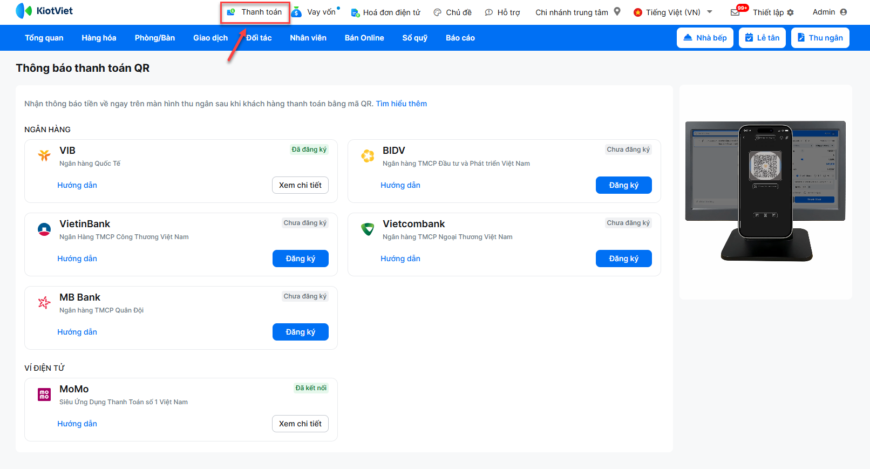Click the Vay vốn money bag icon

296,12
